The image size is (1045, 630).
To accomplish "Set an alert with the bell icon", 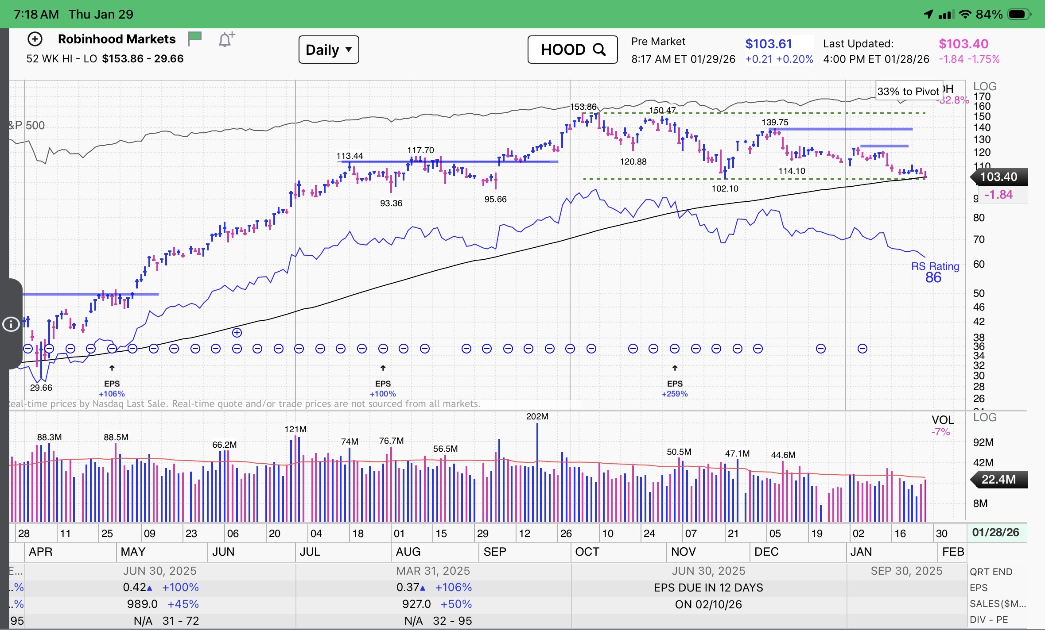I will pos(226,40).
